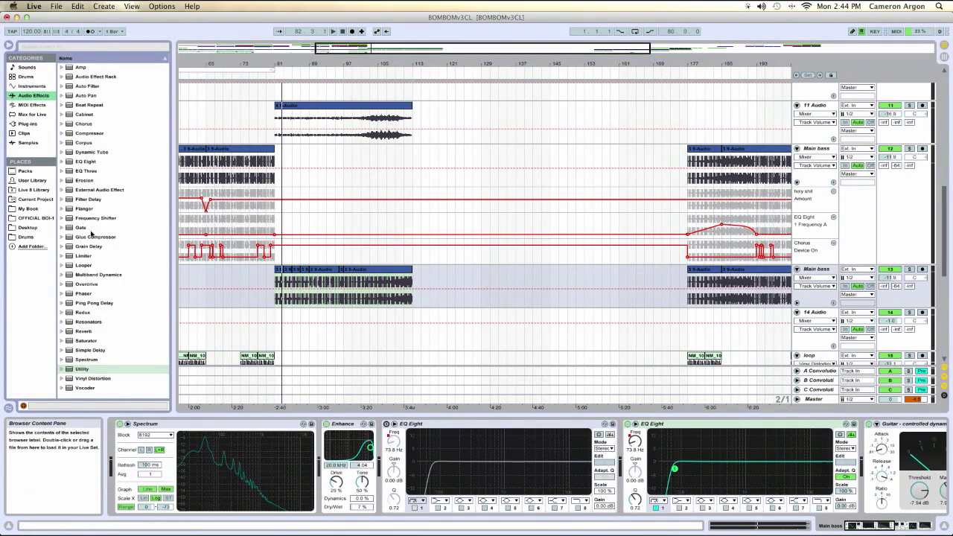
Task: Click the Add Folder link
Action: pyautogui.click(x=31, y=246)
